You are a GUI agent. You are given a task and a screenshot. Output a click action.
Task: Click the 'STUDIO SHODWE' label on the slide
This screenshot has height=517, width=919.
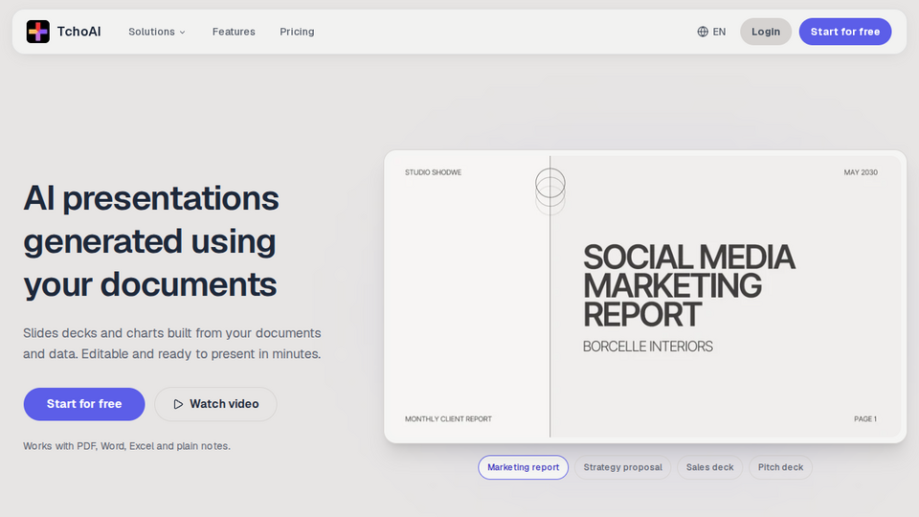click(433, 172)
